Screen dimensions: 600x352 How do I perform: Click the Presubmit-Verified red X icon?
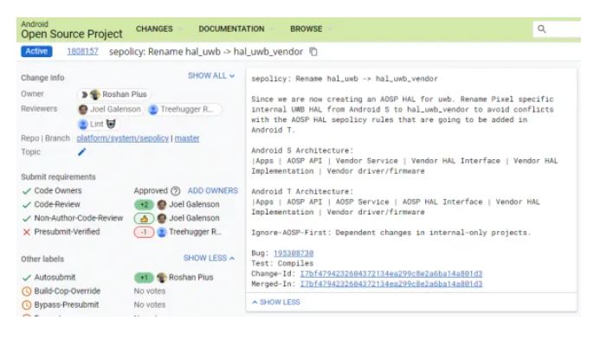pos(26,232)
